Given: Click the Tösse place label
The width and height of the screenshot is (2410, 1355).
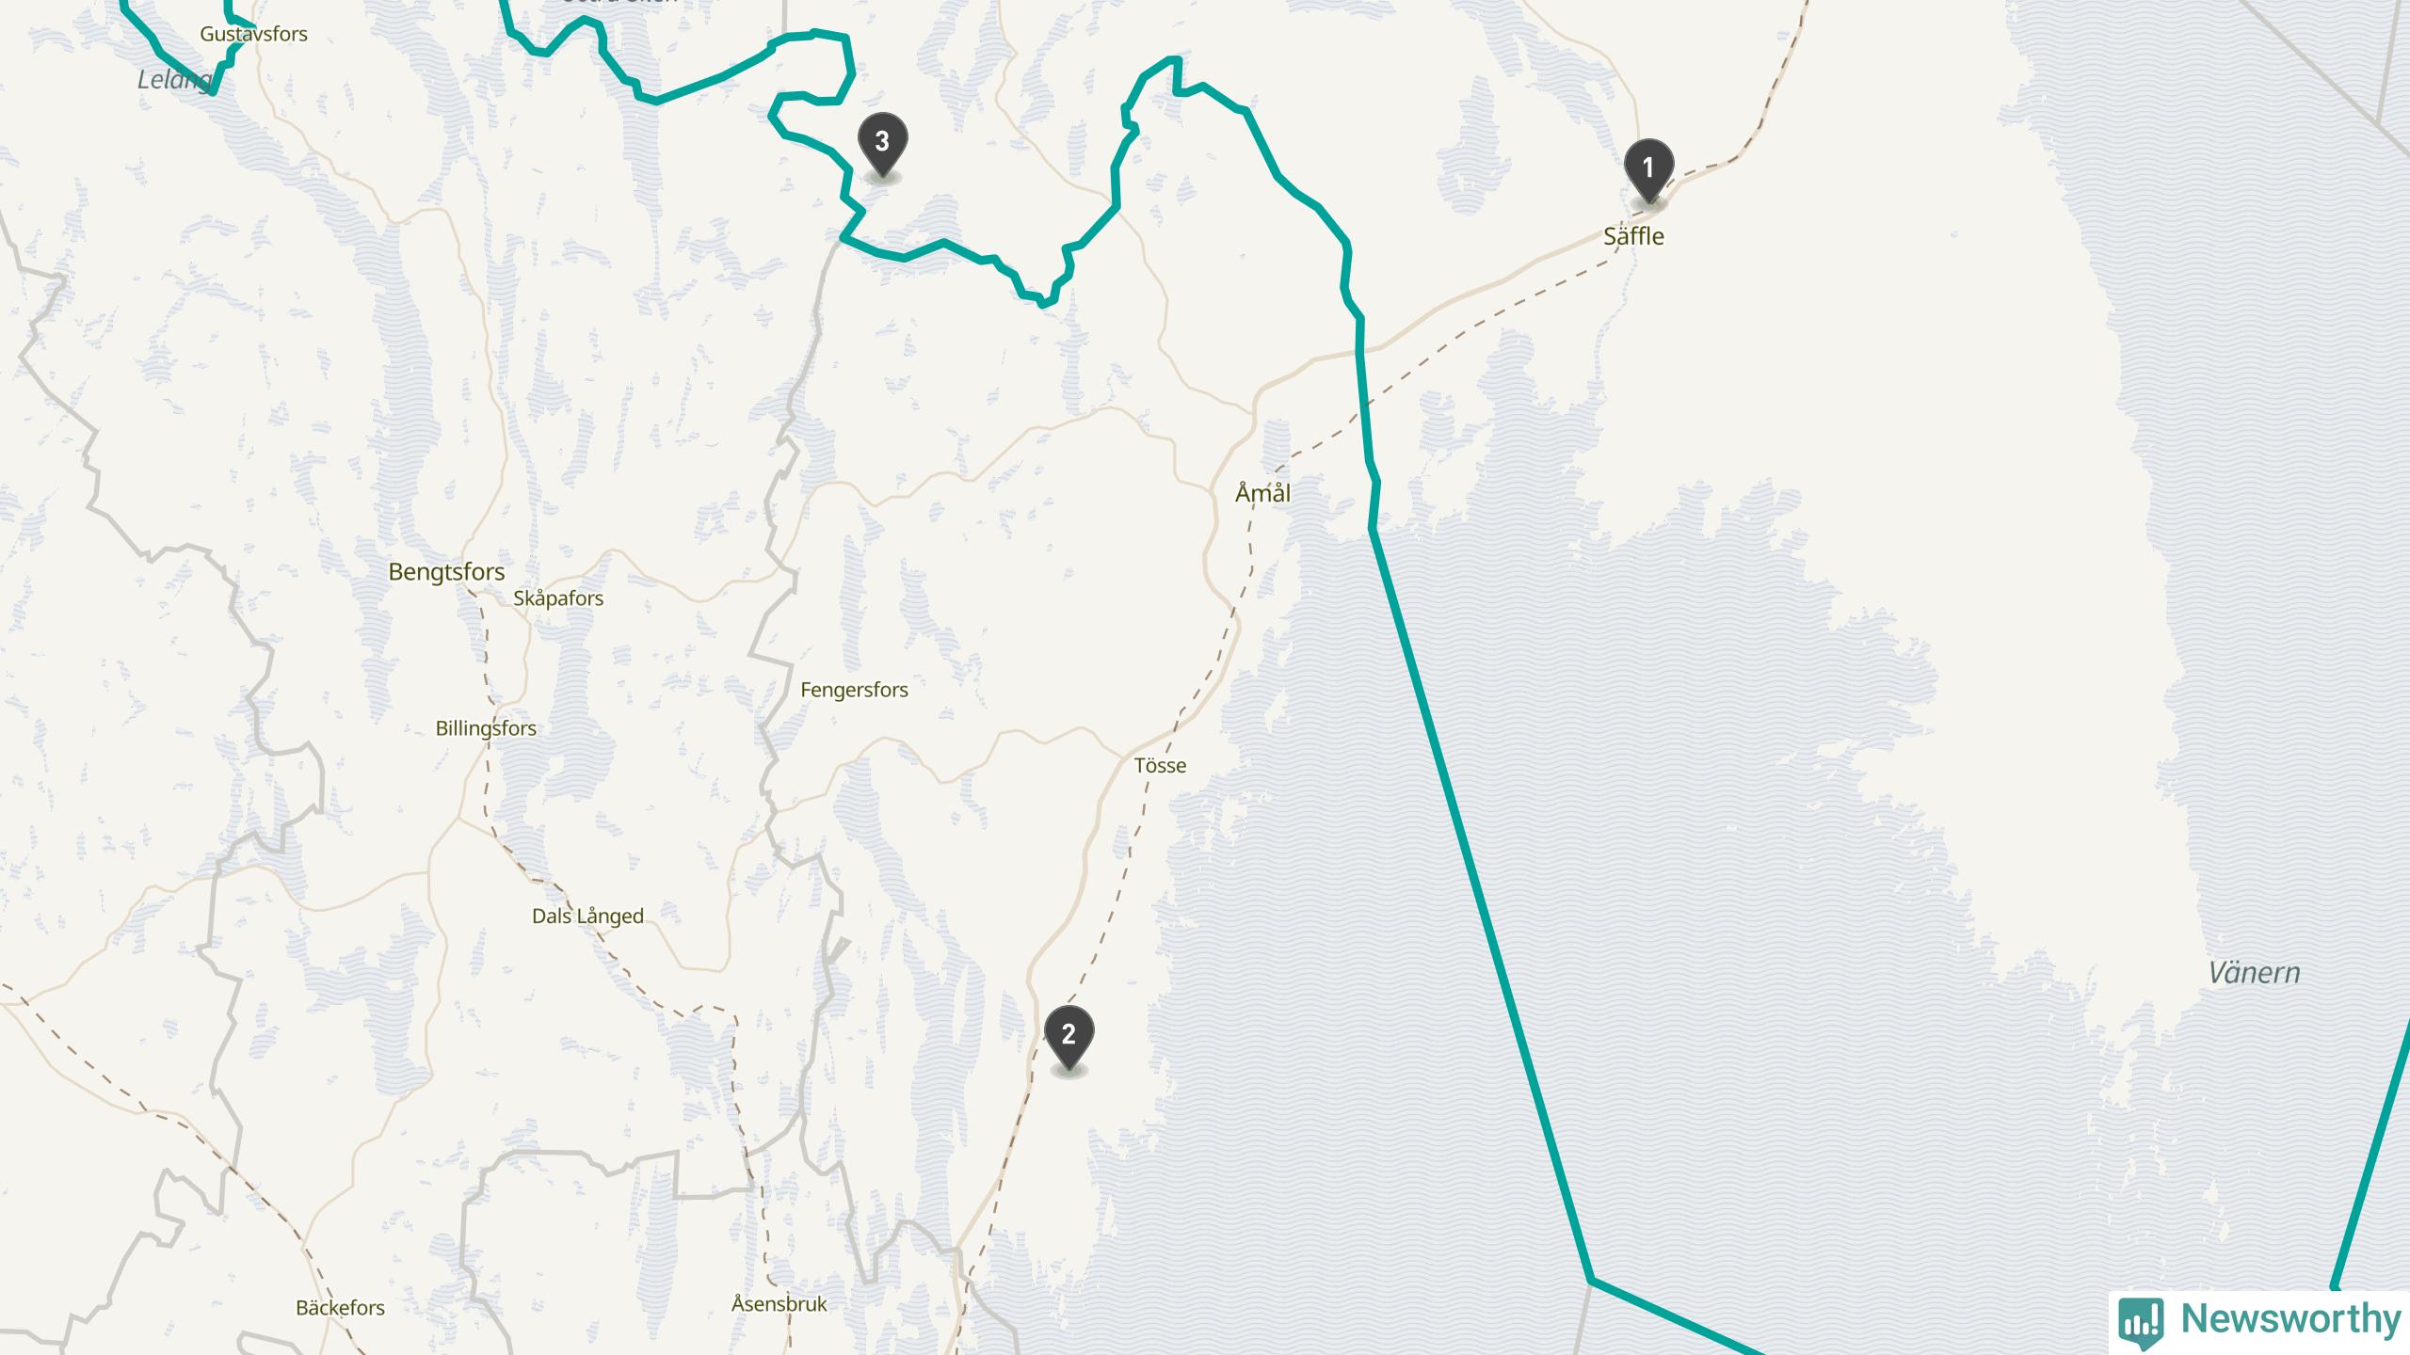Looking at the screenshot, I should tap(1160, 765).
